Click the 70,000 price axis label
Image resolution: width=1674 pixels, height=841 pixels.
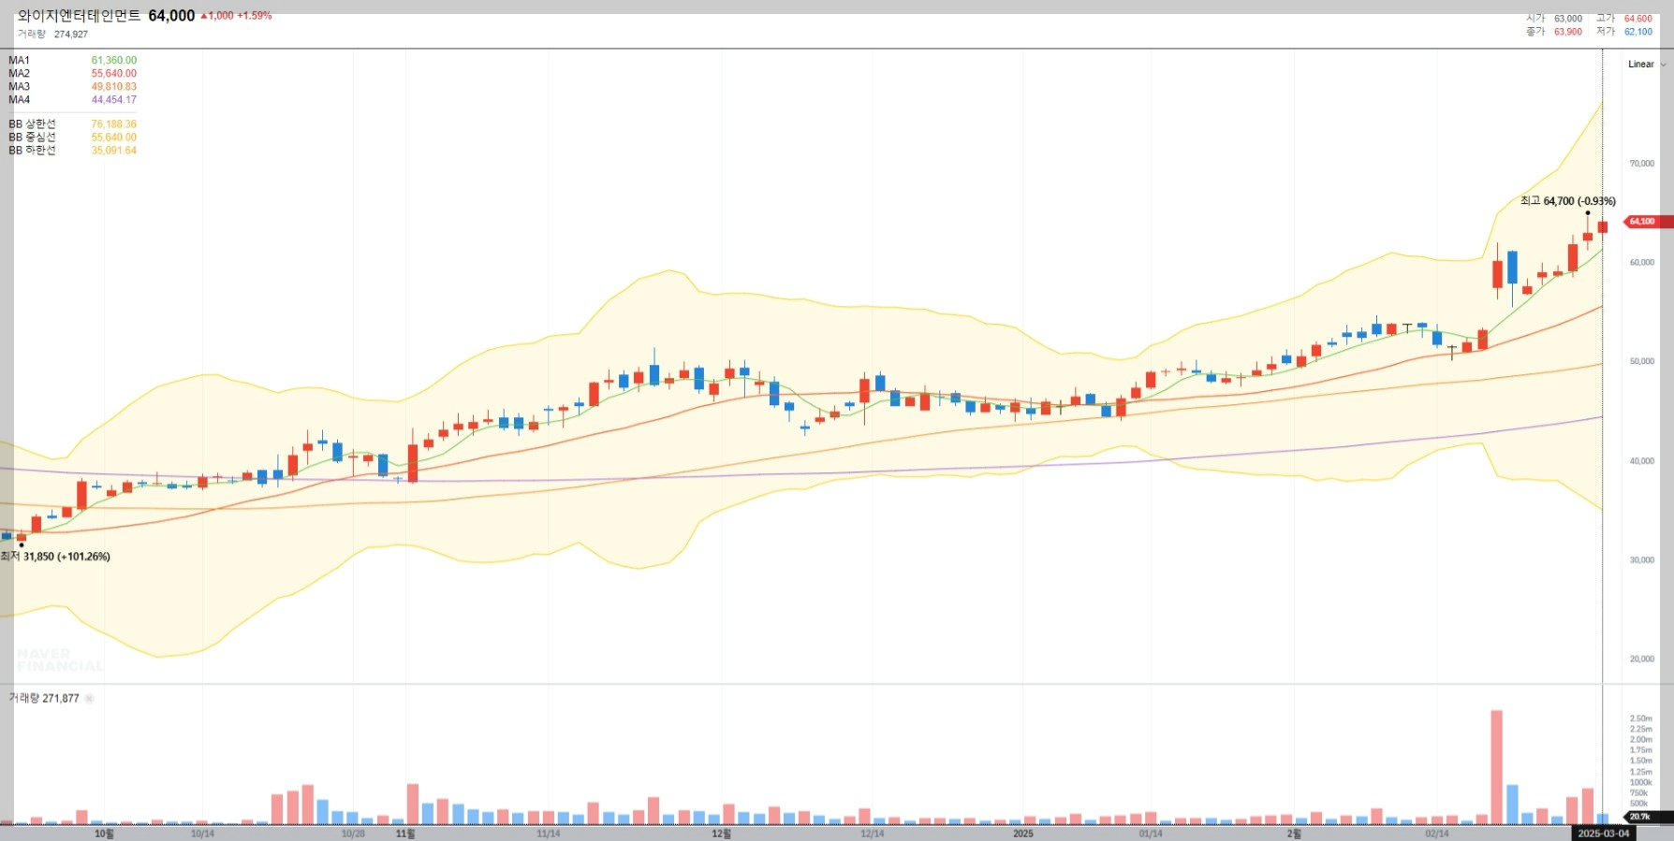coord(1641,164)
